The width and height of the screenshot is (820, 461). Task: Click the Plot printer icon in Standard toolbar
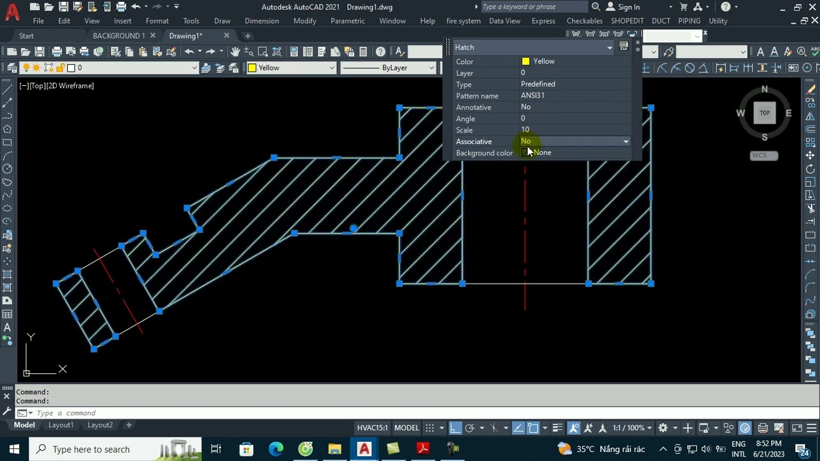click(56, 52)
